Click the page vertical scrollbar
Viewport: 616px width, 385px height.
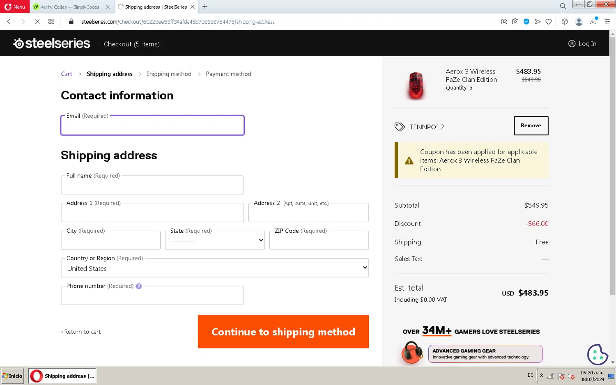(612, 166)
